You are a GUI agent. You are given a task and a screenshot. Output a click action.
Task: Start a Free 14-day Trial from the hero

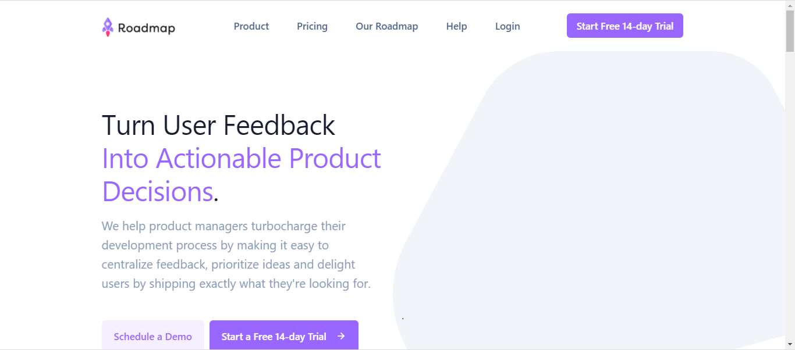click(x=274, y=336)
